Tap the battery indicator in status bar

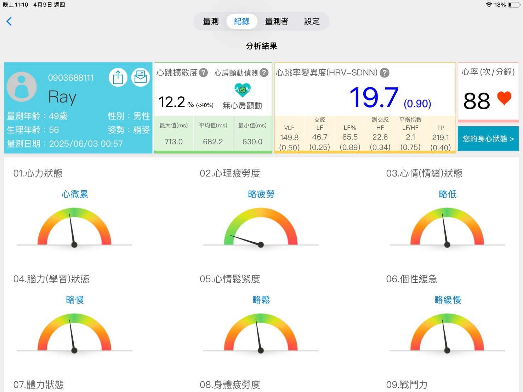[514, 5]
